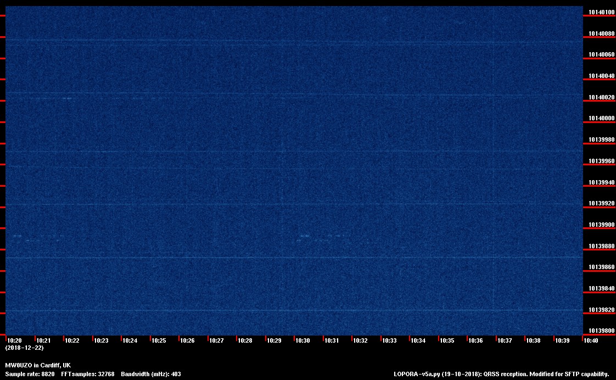616x380 pixels.
Task: Click the 10:20 time axis label
Action: click(x=14, y=340)
